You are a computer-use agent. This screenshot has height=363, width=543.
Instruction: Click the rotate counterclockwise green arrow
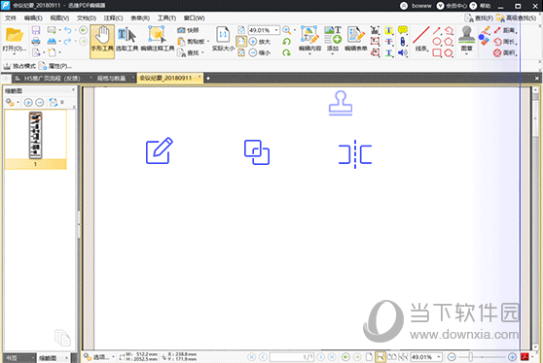tap(286, 42)
